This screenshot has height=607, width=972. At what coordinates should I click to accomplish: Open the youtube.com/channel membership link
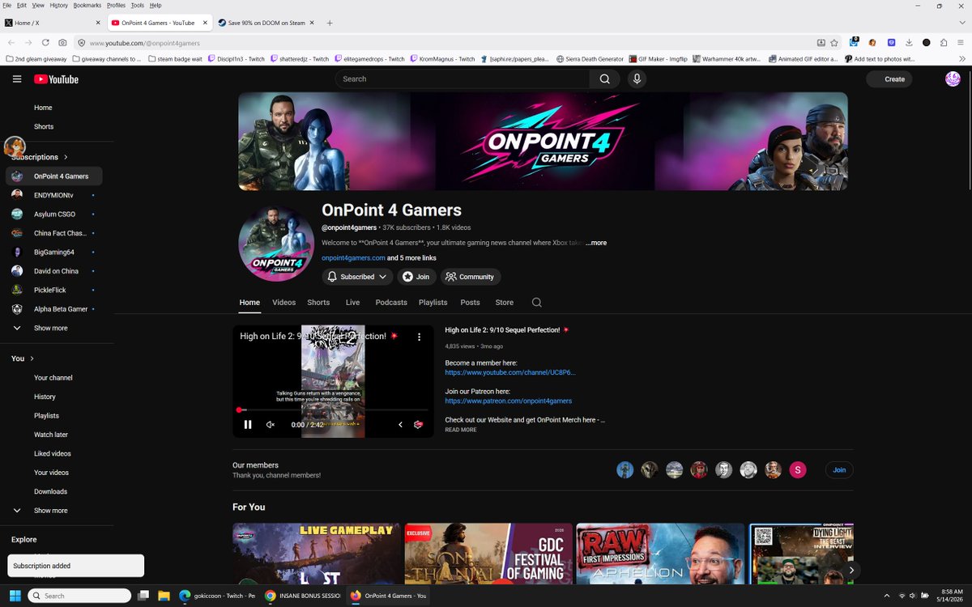coord(510,372)
